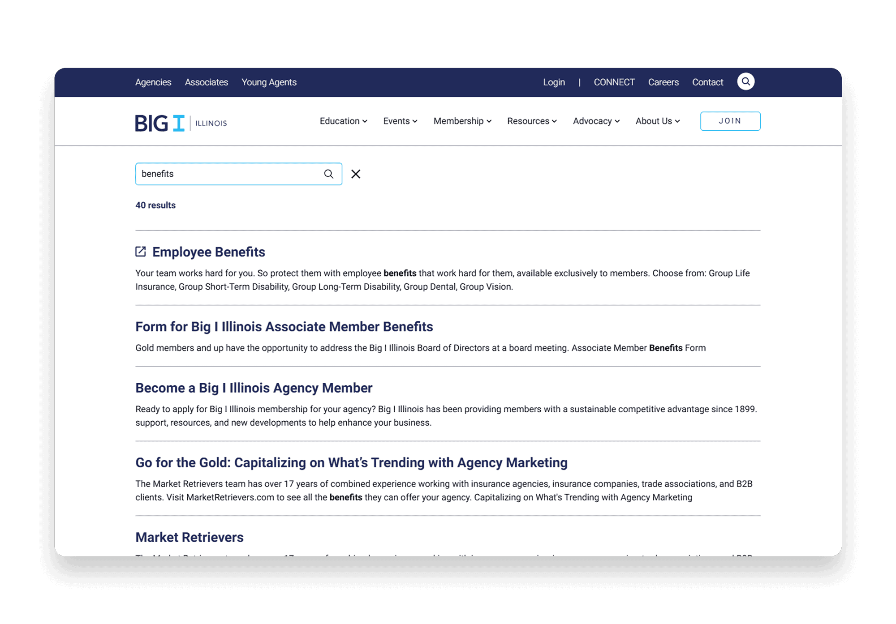This screenshot has height=624, width=896.
Task: Open Go for the Gold marketing result
Action: (x=351, y=463)
